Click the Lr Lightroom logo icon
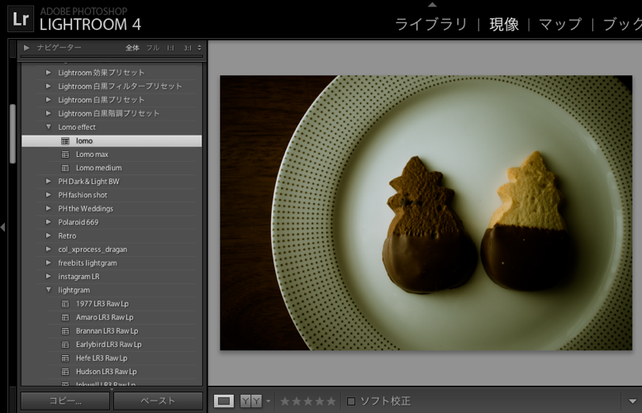Screen dimensions: 642x413 [21, 19]
